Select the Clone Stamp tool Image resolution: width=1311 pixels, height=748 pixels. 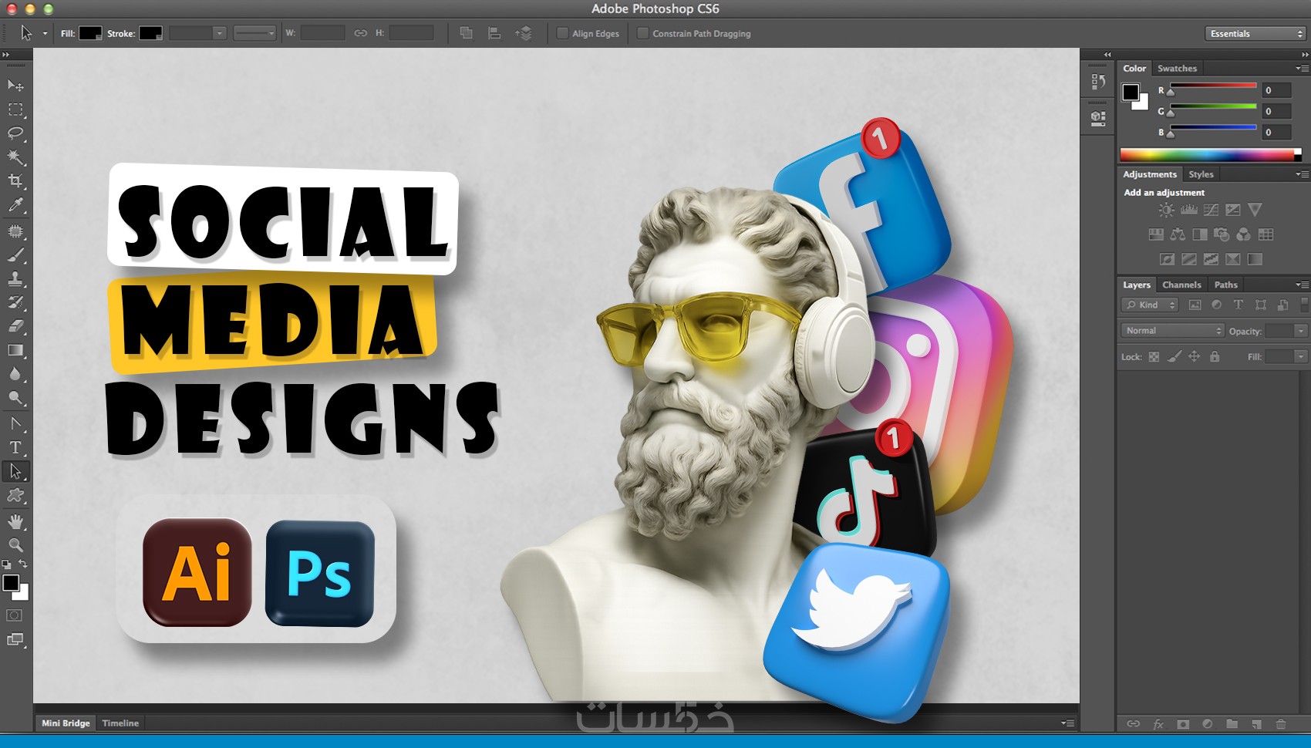click(15, 279)
